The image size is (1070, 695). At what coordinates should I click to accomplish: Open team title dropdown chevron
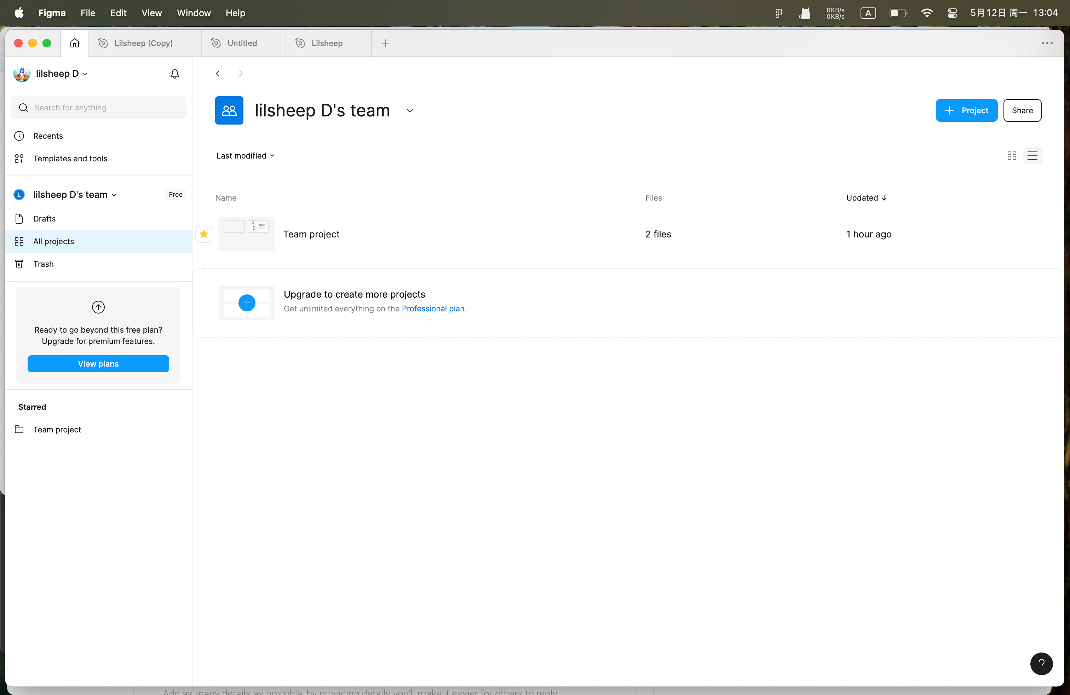pos(410,111)
